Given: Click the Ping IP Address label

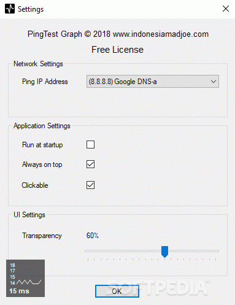Looking at the screenshot, I should click(x=45, y=82).
